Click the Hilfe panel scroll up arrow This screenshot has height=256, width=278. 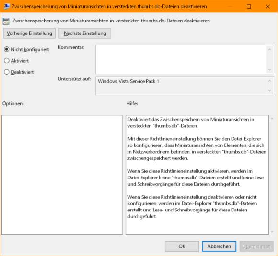pyautogui.click(x=272, y=119)
